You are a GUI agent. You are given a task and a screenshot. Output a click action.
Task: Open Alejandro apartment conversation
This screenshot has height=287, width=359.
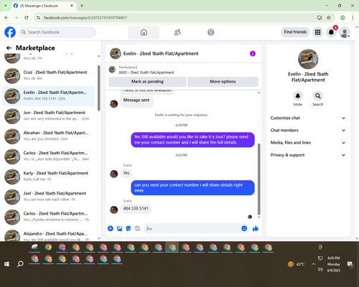pos(49,235)
